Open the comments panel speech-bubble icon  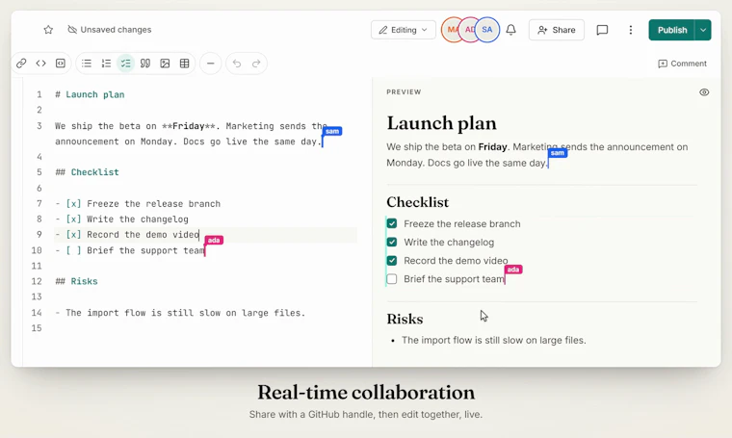pos(602,30)
